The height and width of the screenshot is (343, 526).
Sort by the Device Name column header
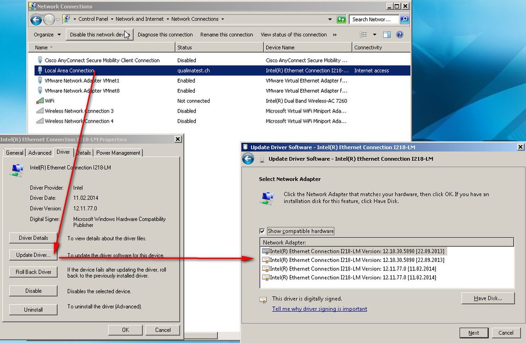(307, 47)
